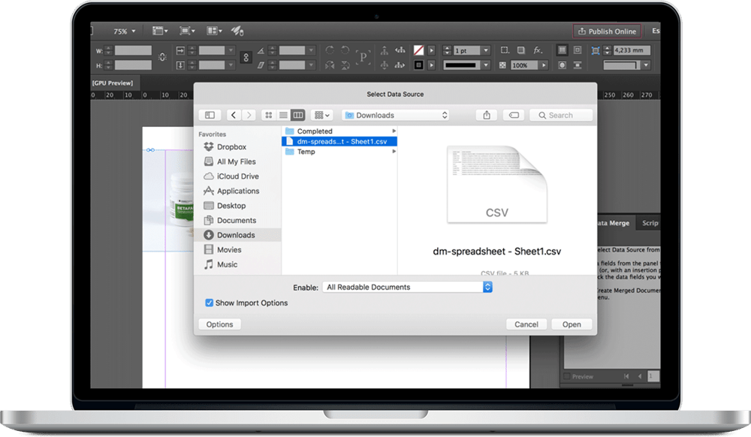Open Dropbox in Favorites sidebar

(x=231, y=147)
